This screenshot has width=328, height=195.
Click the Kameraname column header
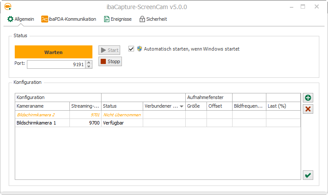pyautogui.click(x=42, y=106)
